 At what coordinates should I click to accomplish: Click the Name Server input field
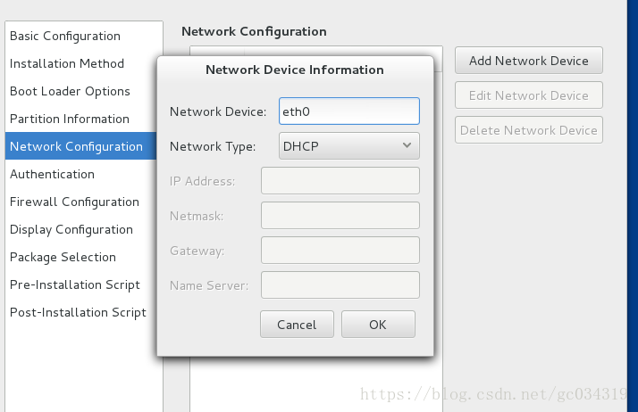coord(340,285)
